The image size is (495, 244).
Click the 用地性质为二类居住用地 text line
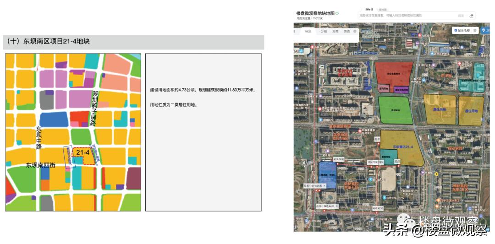174,105
